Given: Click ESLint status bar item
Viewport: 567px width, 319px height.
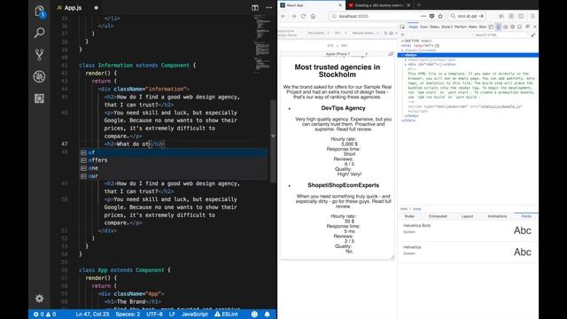Looking at the screenshot, I should 227,314.
